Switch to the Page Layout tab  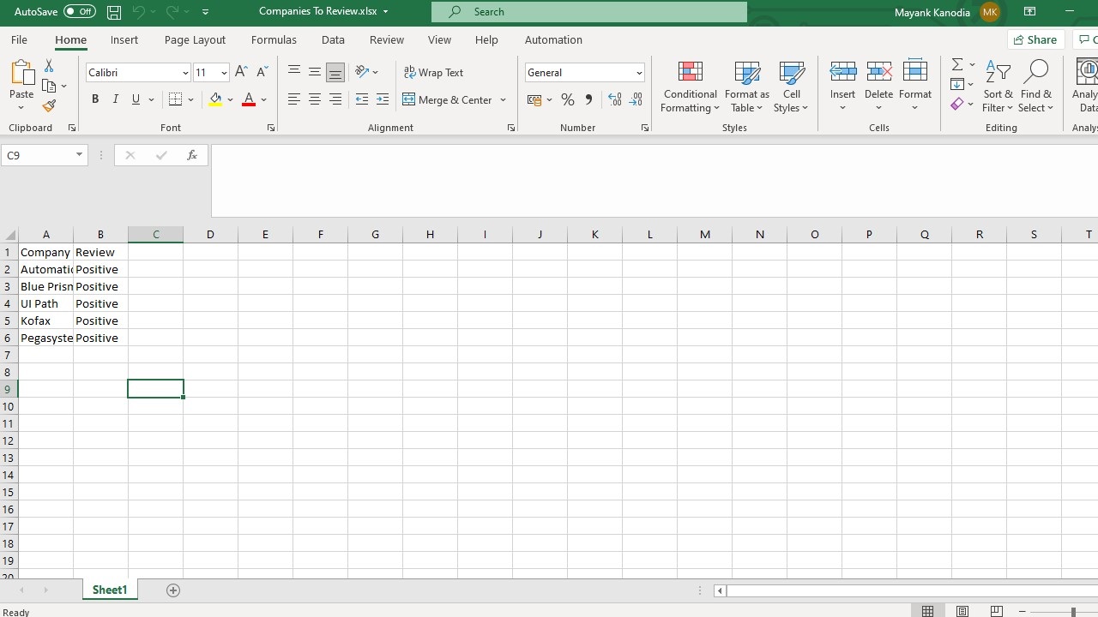[x=195, y=40]
